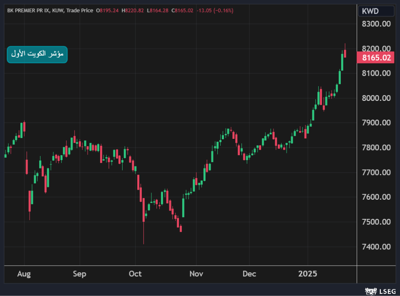Jump to Sep on the time axis

coord(79,274)
